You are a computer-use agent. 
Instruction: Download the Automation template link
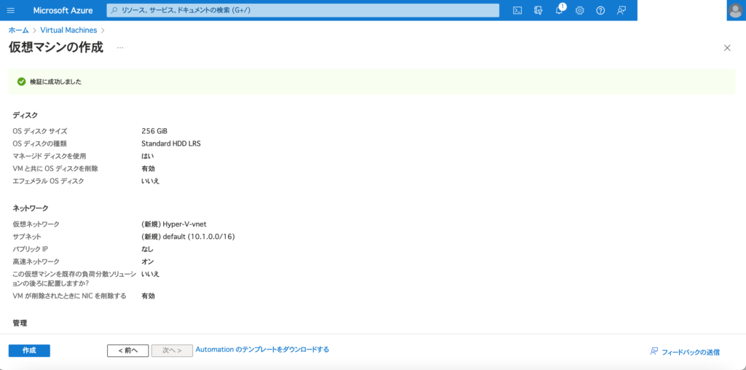[262, 350]
